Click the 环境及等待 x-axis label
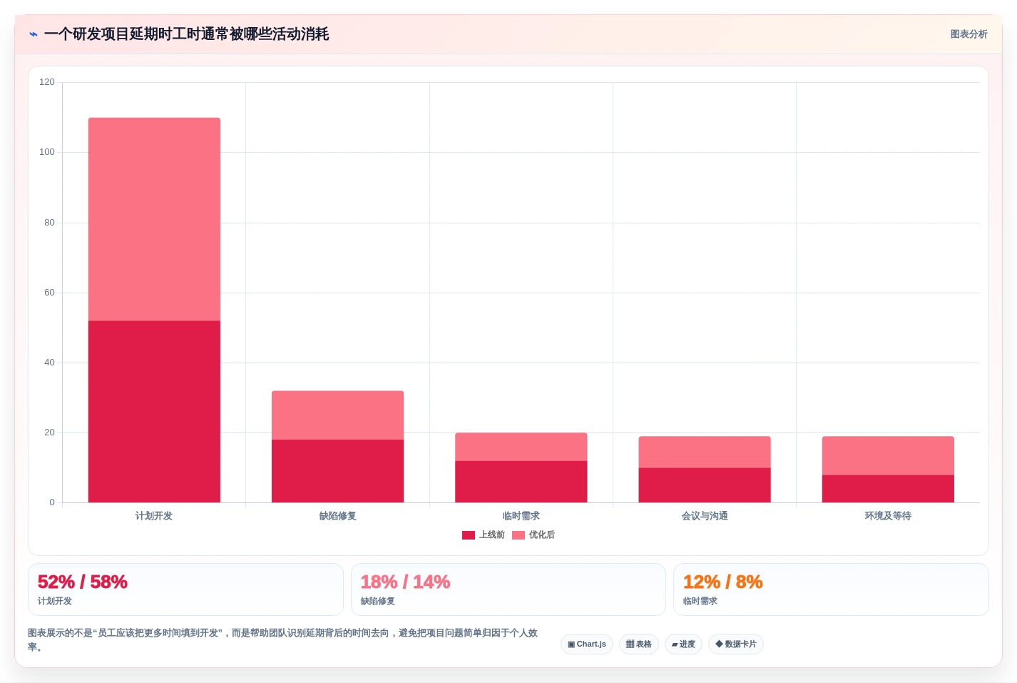The width and height of the screenshot is (1017, 683). coord(888,516)
